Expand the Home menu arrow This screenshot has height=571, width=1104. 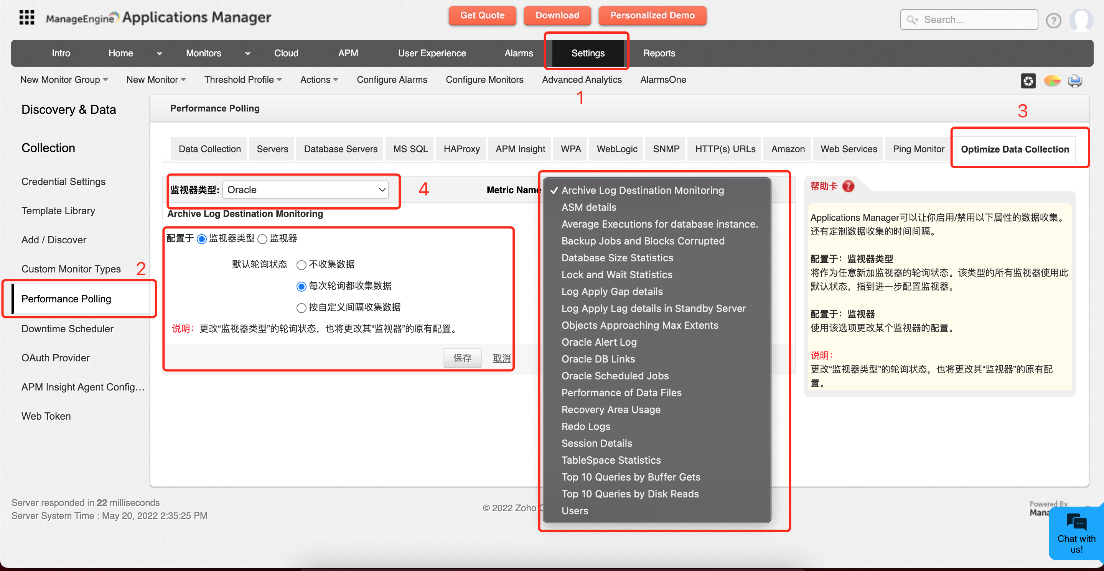(160, 54)
